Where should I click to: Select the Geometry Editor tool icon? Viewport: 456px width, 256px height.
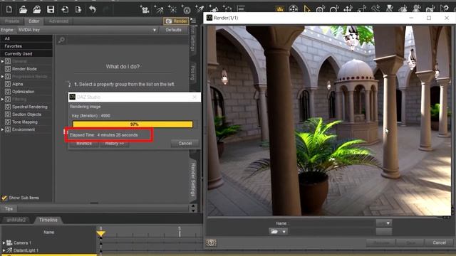(390, 9)
